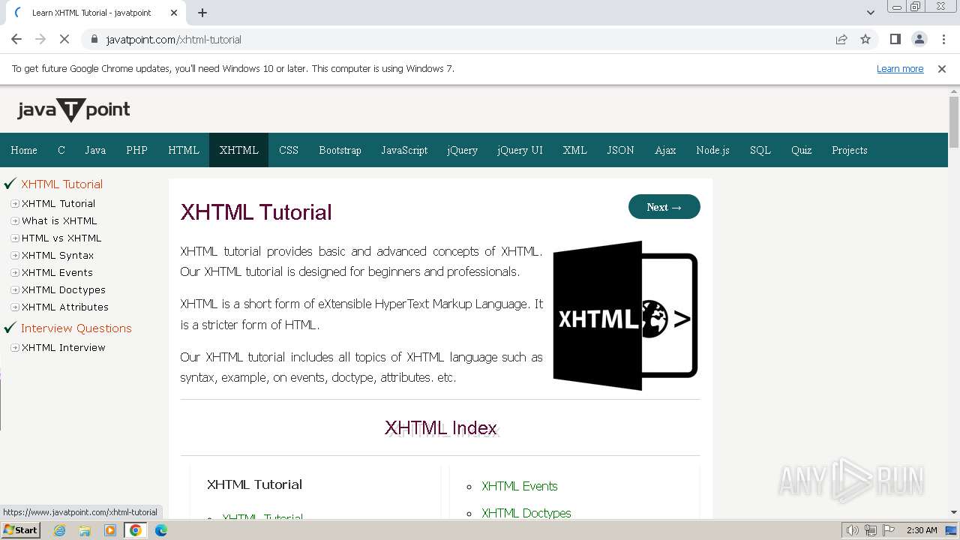The image size is (960, 540).
Task: Open the Quiz menu item
Action: pyautogui.click(x=802, y=150)
